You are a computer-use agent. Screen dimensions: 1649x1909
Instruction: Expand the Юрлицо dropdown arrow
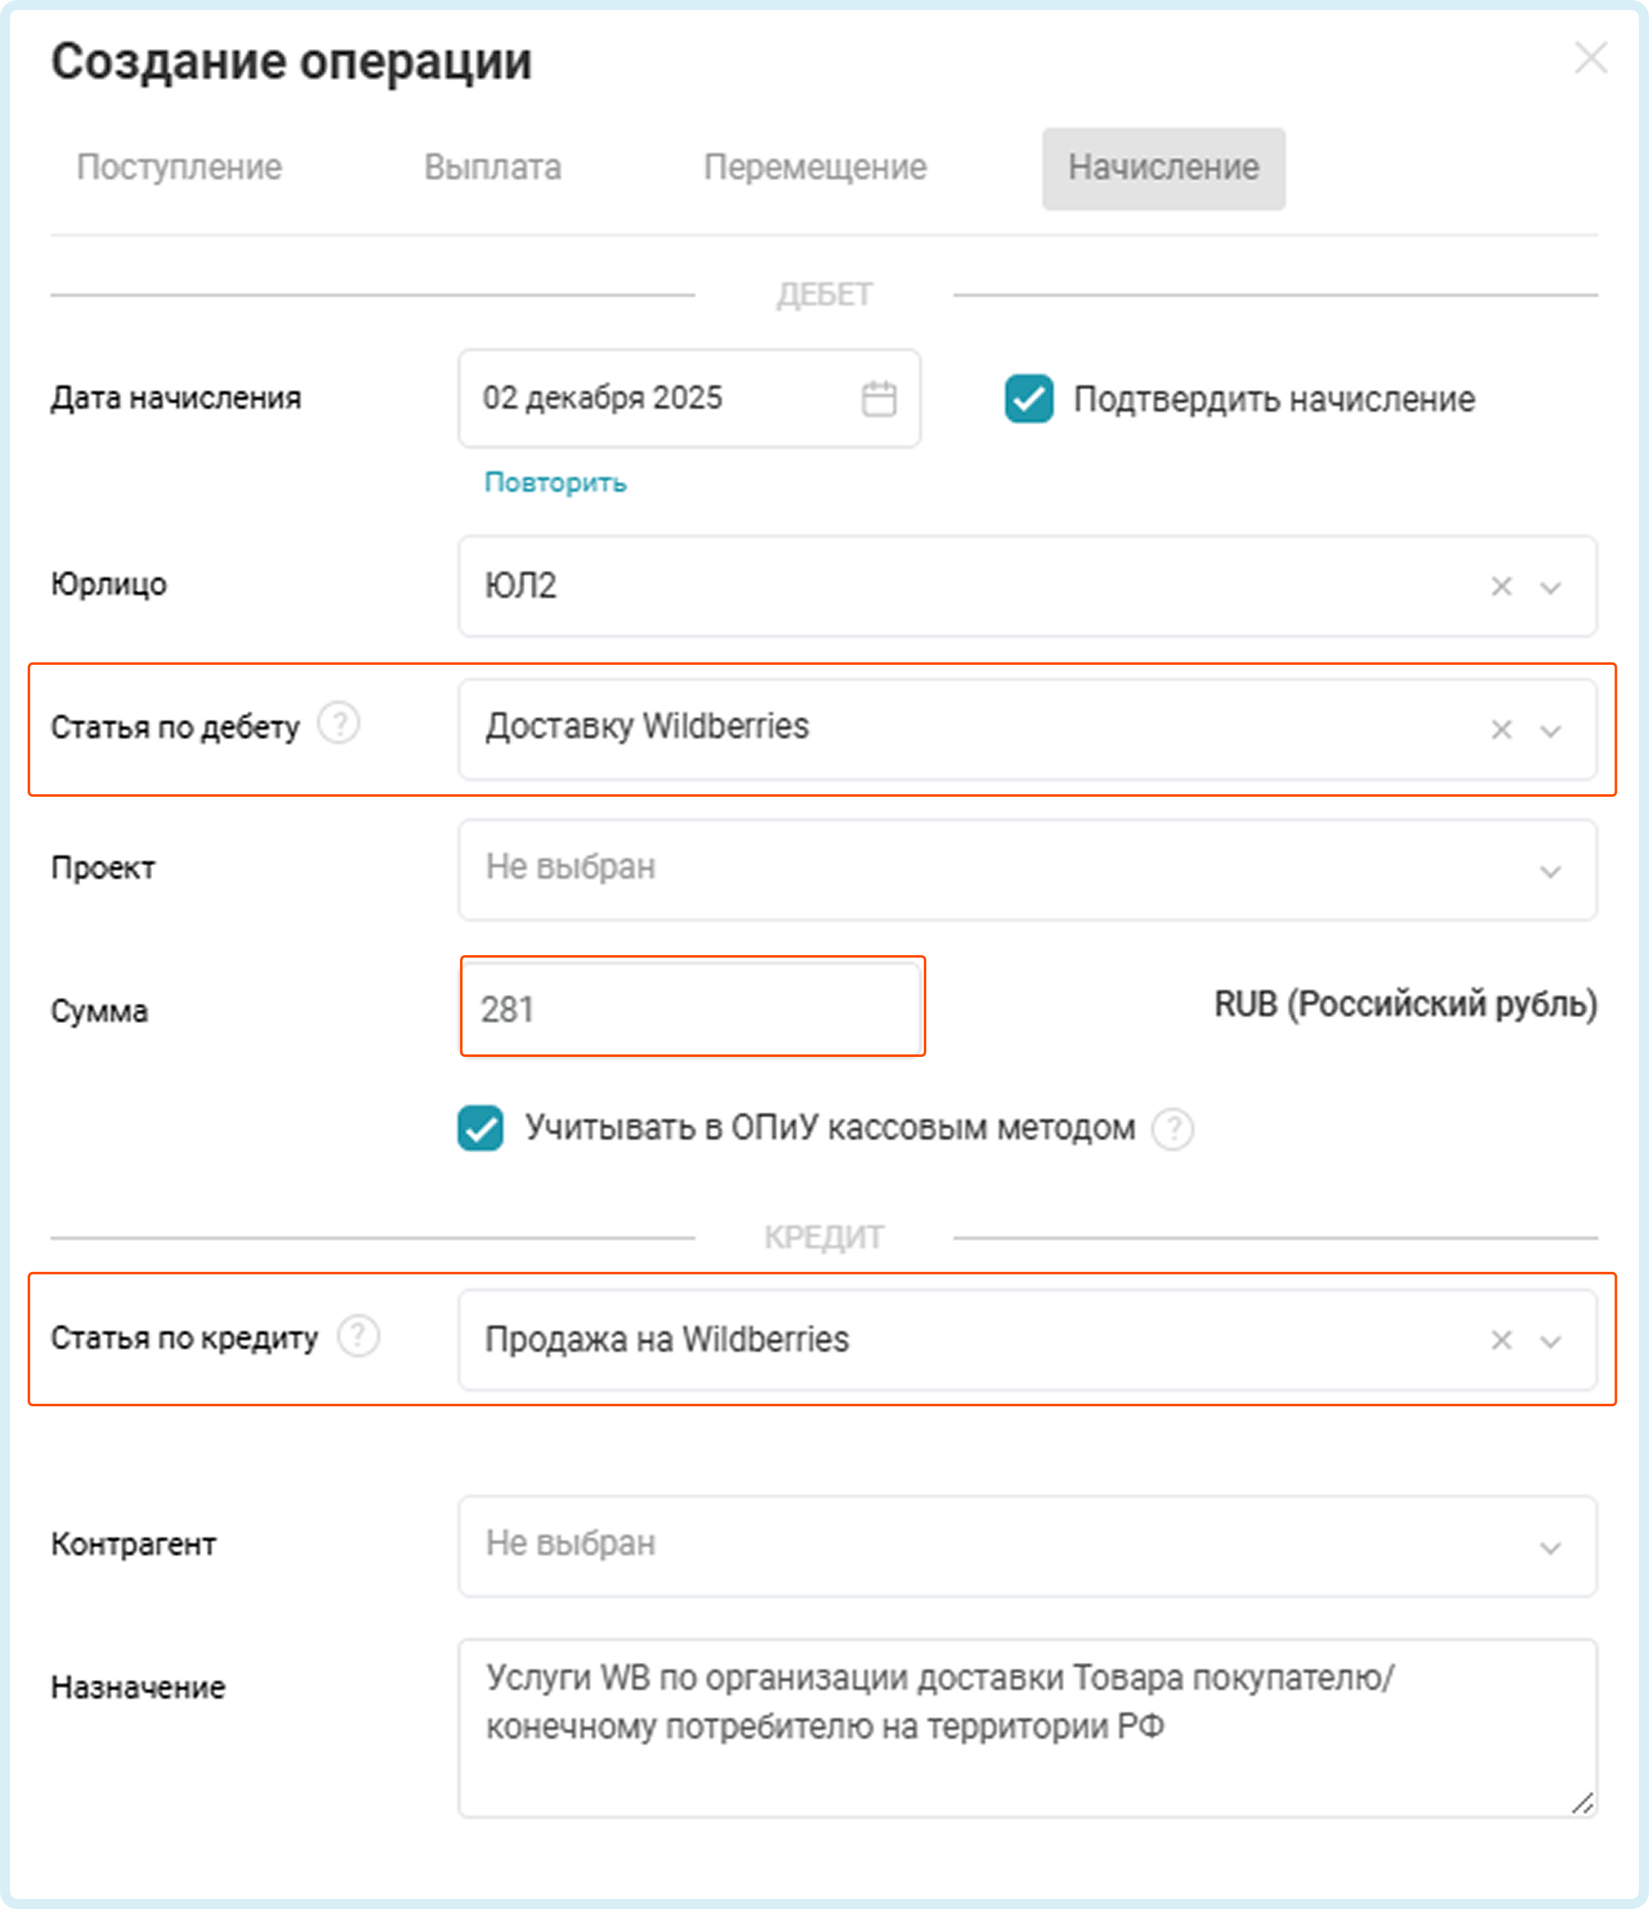pyautogui.click(x=1550, y=588)
